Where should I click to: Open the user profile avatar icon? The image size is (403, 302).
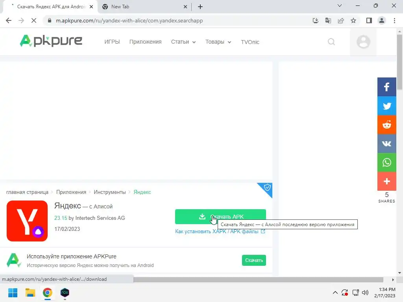(363, 42)
